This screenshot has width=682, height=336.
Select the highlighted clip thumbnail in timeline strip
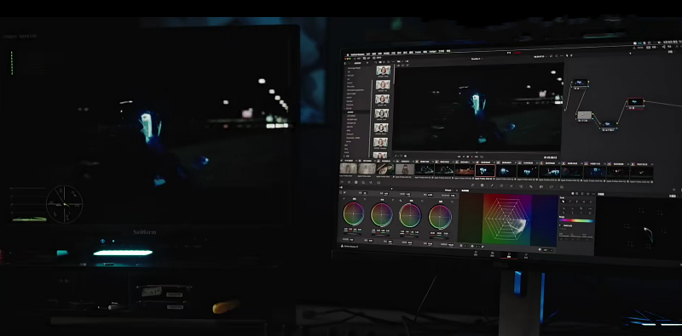coord(485,170)
